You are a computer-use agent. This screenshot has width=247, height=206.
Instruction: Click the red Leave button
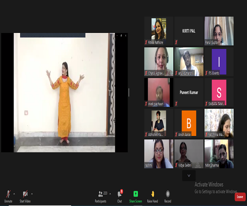pyautogui.click(x=240, y=197)
